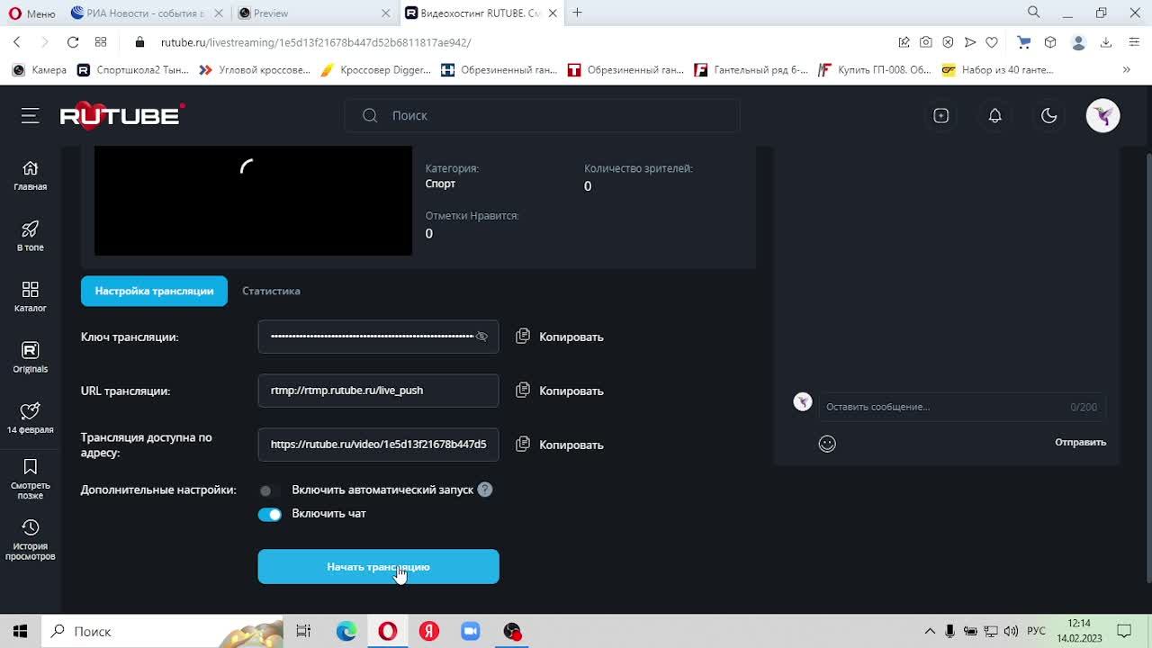Open the Каталог section

(30, 297)
